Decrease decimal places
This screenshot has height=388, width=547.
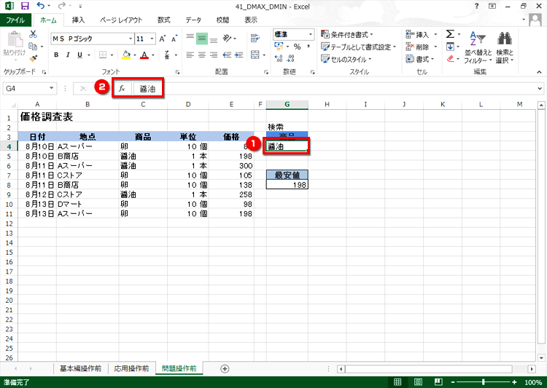[x=290, y=58]
